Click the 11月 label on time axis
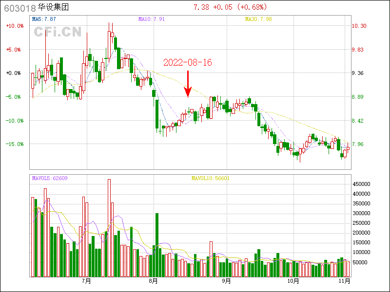This screenshot has height=292, width=390. [344, 281]
